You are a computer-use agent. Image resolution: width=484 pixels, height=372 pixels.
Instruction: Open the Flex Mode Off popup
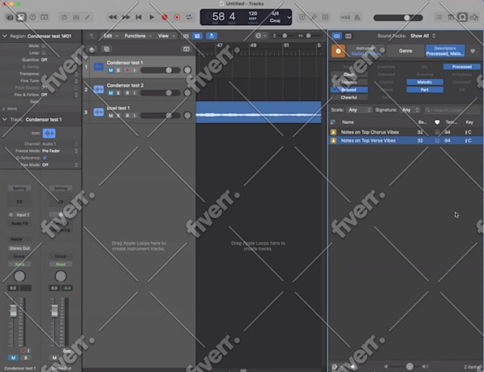(60, 165)
